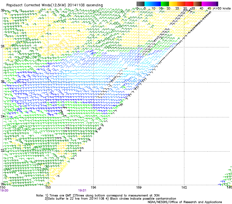Click the 'NOAA/NESDIS/Office of Research and Applications' credit
This screenshot has height=204, width=232.
click(x=185, y=202)
